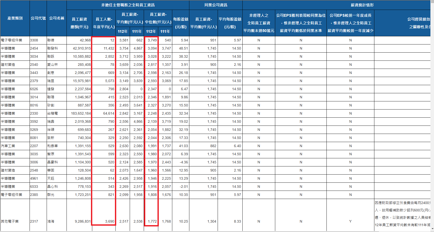This screenshot has height=232, width=434.
Task: Click employee count 11,432
Action: [109, 48]
